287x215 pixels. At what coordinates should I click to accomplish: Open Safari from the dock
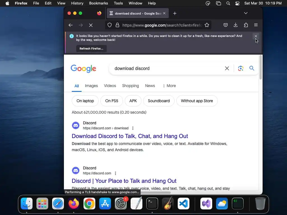58,204
